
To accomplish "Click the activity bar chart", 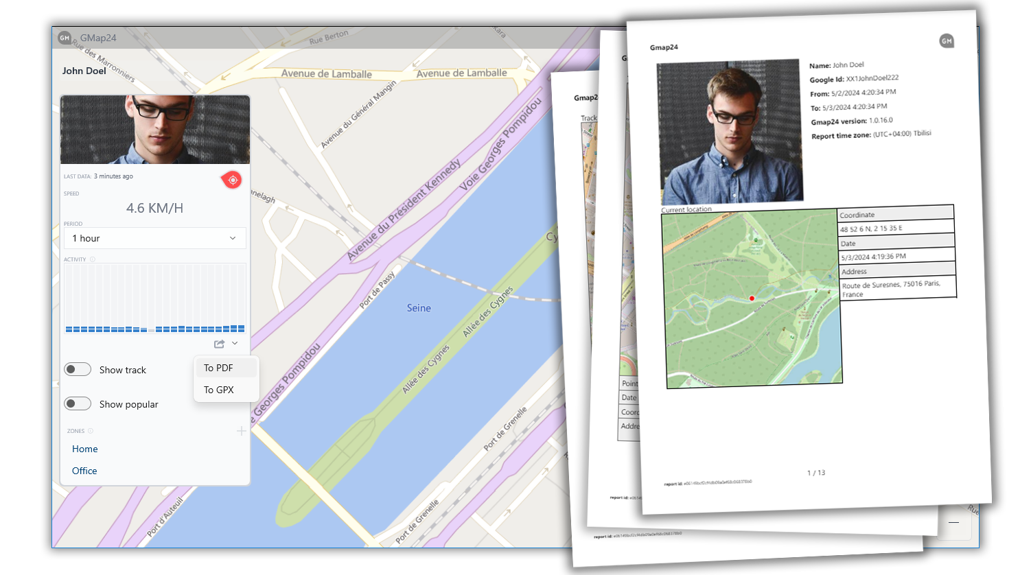I will [x=155, y=298].
